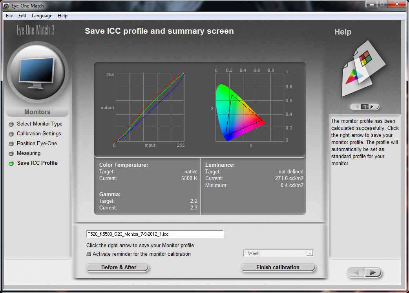
Task: Click the CIE chromaticity gamut diagram
Action: [x=250, y=107]
